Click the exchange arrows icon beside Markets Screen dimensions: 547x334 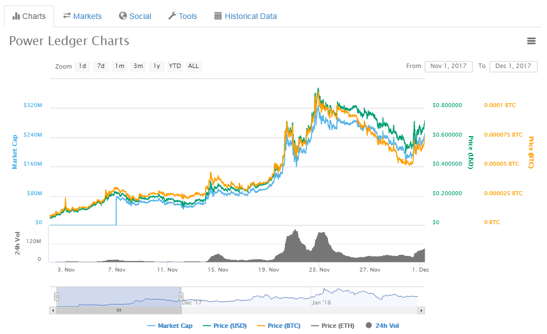click(67, 16)
